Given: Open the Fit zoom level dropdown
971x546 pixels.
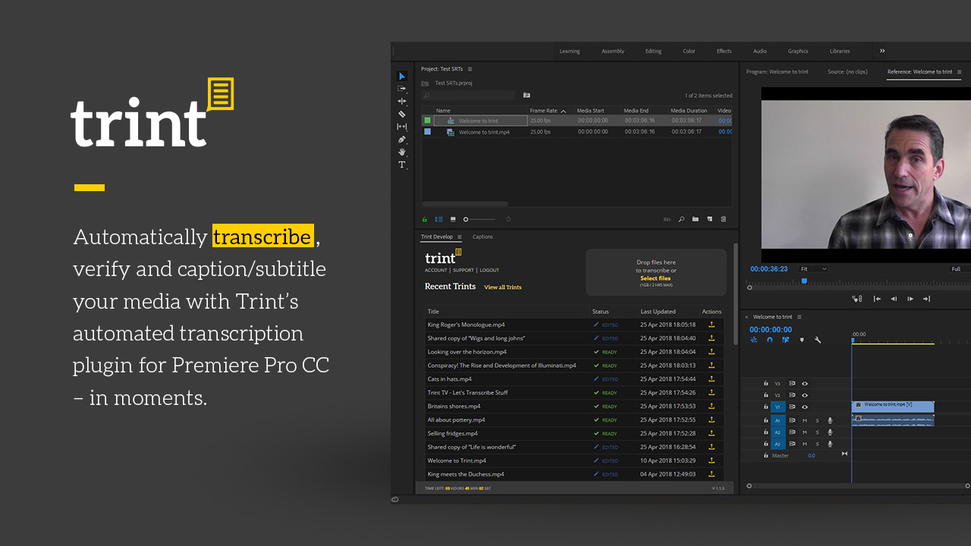Looking at the screenshot, I should click(x=813, y=269).
